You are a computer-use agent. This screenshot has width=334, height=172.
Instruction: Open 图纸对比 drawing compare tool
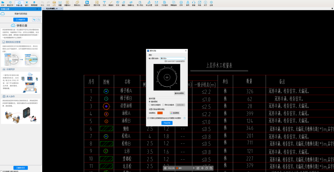pos(77,3)
